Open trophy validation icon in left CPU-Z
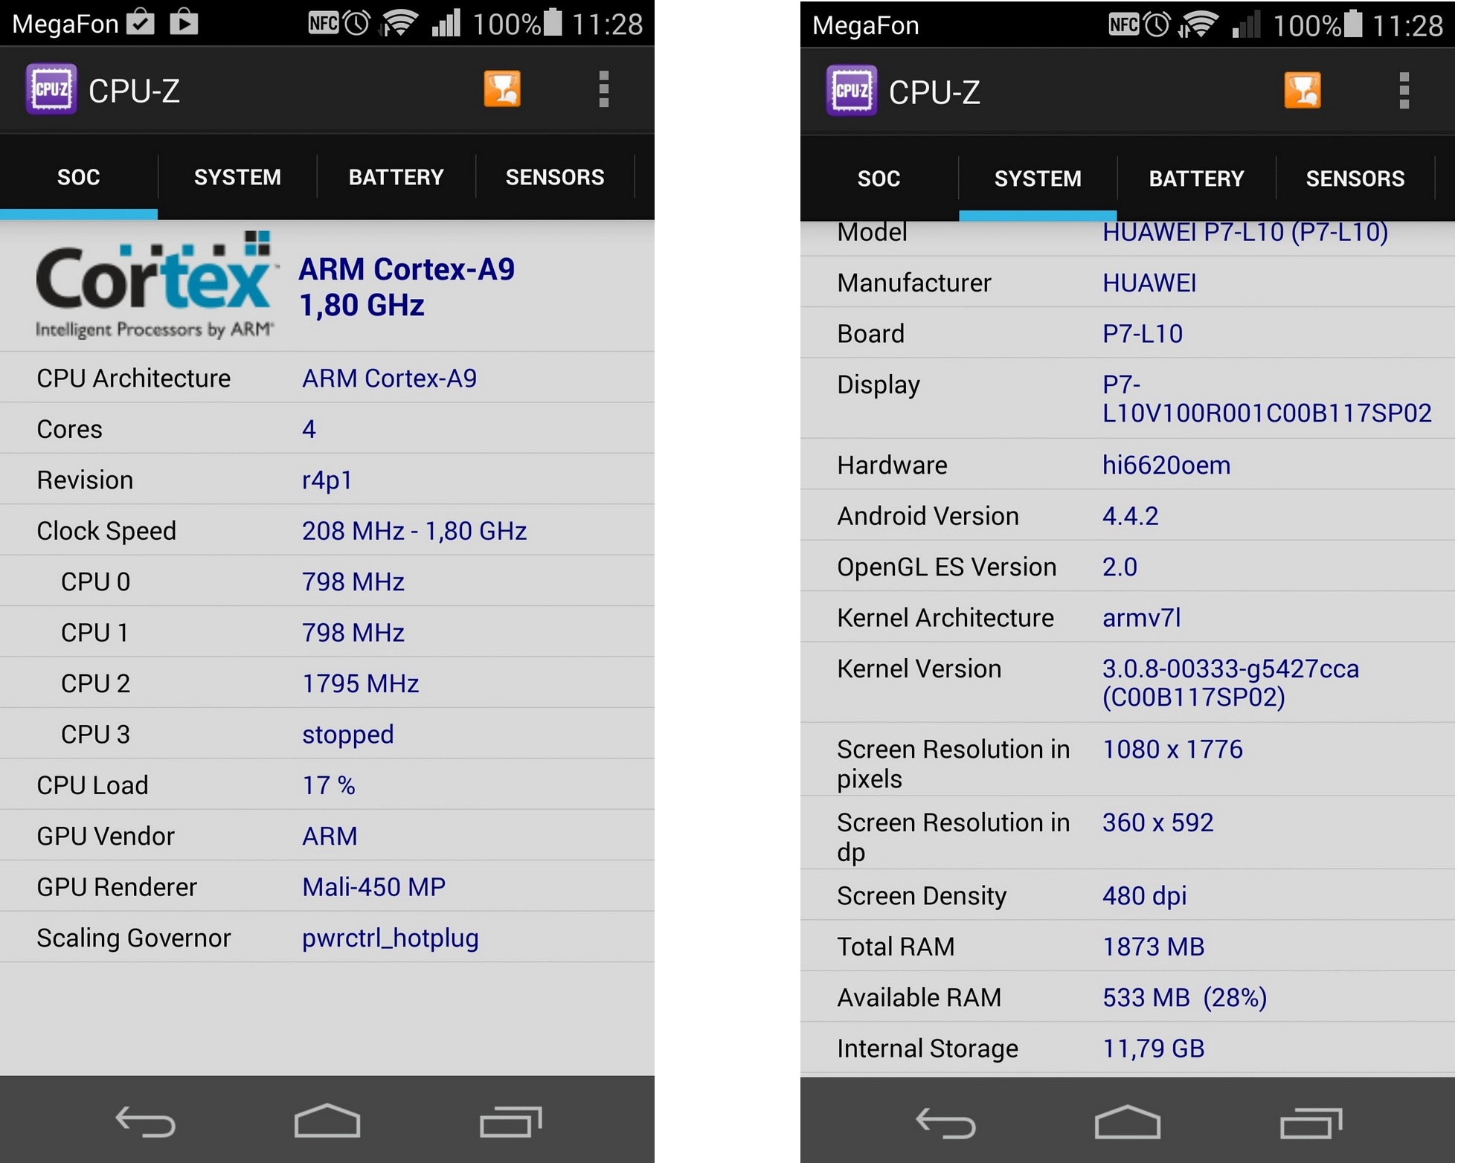The height and width of the screenshot is (1163, 1458). click(502, 89)
